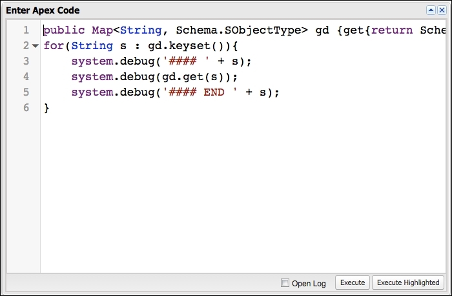Enable the Open Log checkbox

tap(285, 283)
